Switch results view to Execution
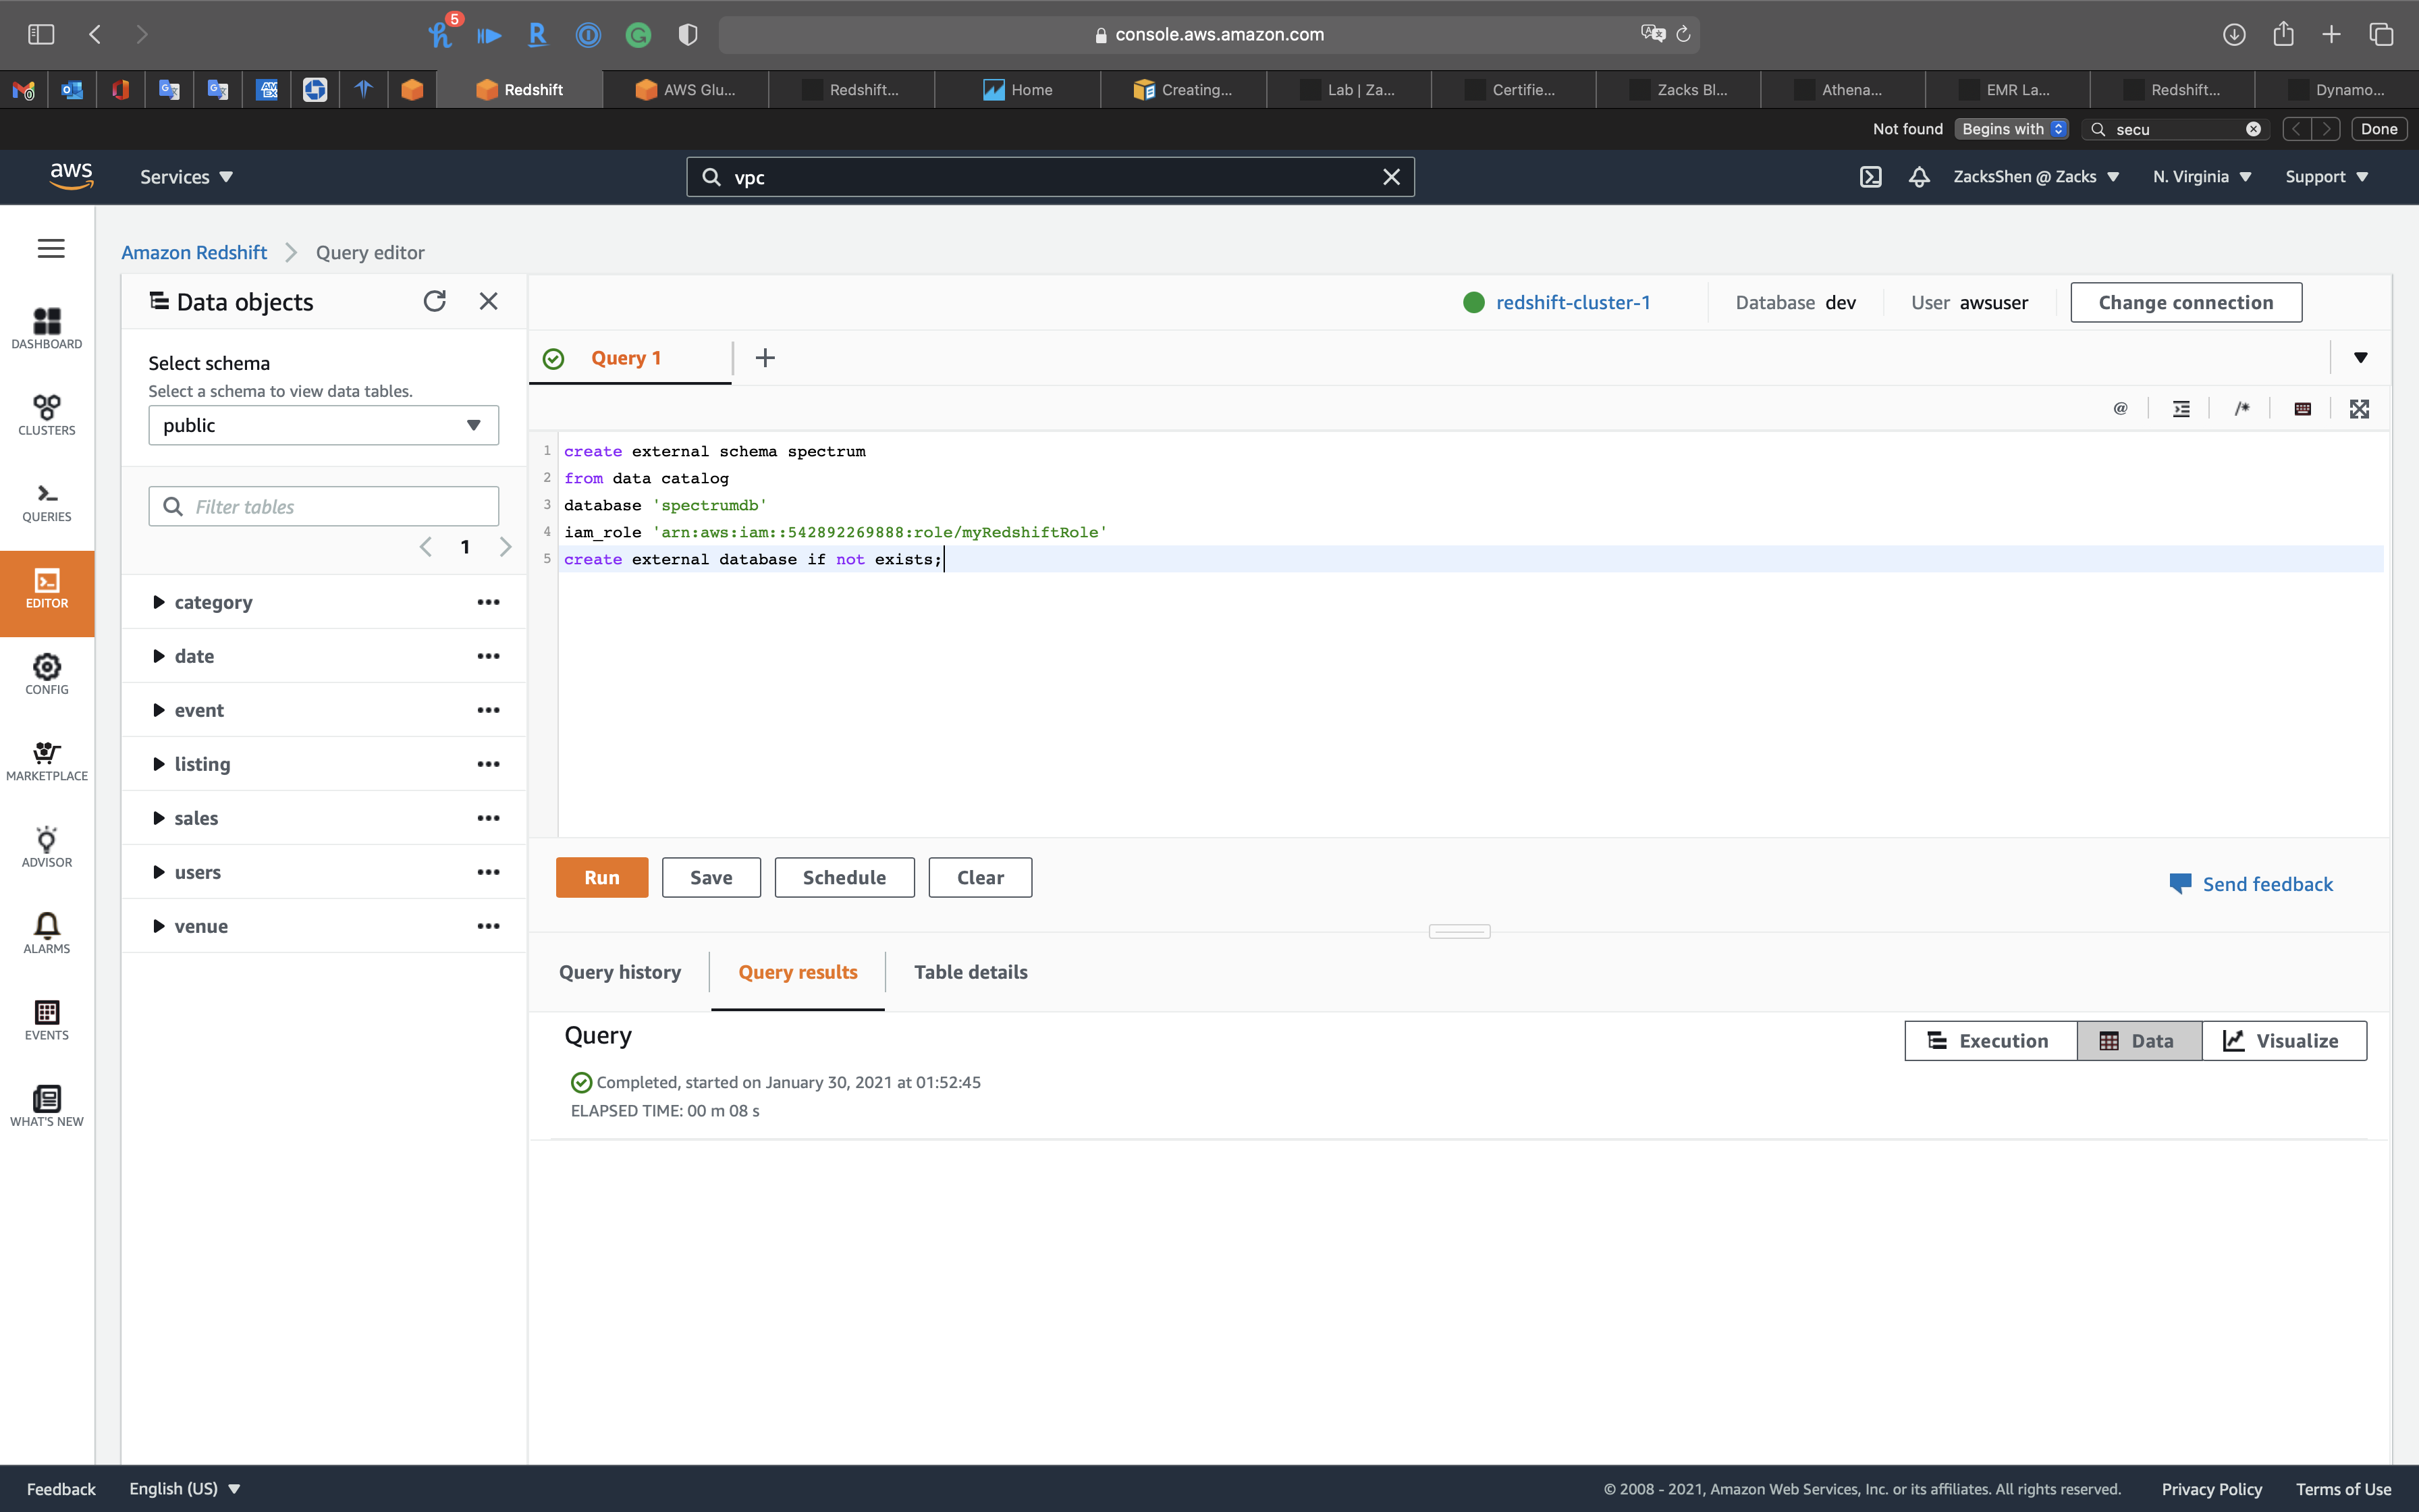 [1989, 1041]
